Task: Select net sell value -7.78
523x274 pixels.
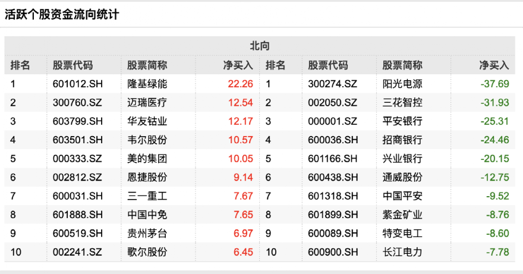Action: [497, 252]
